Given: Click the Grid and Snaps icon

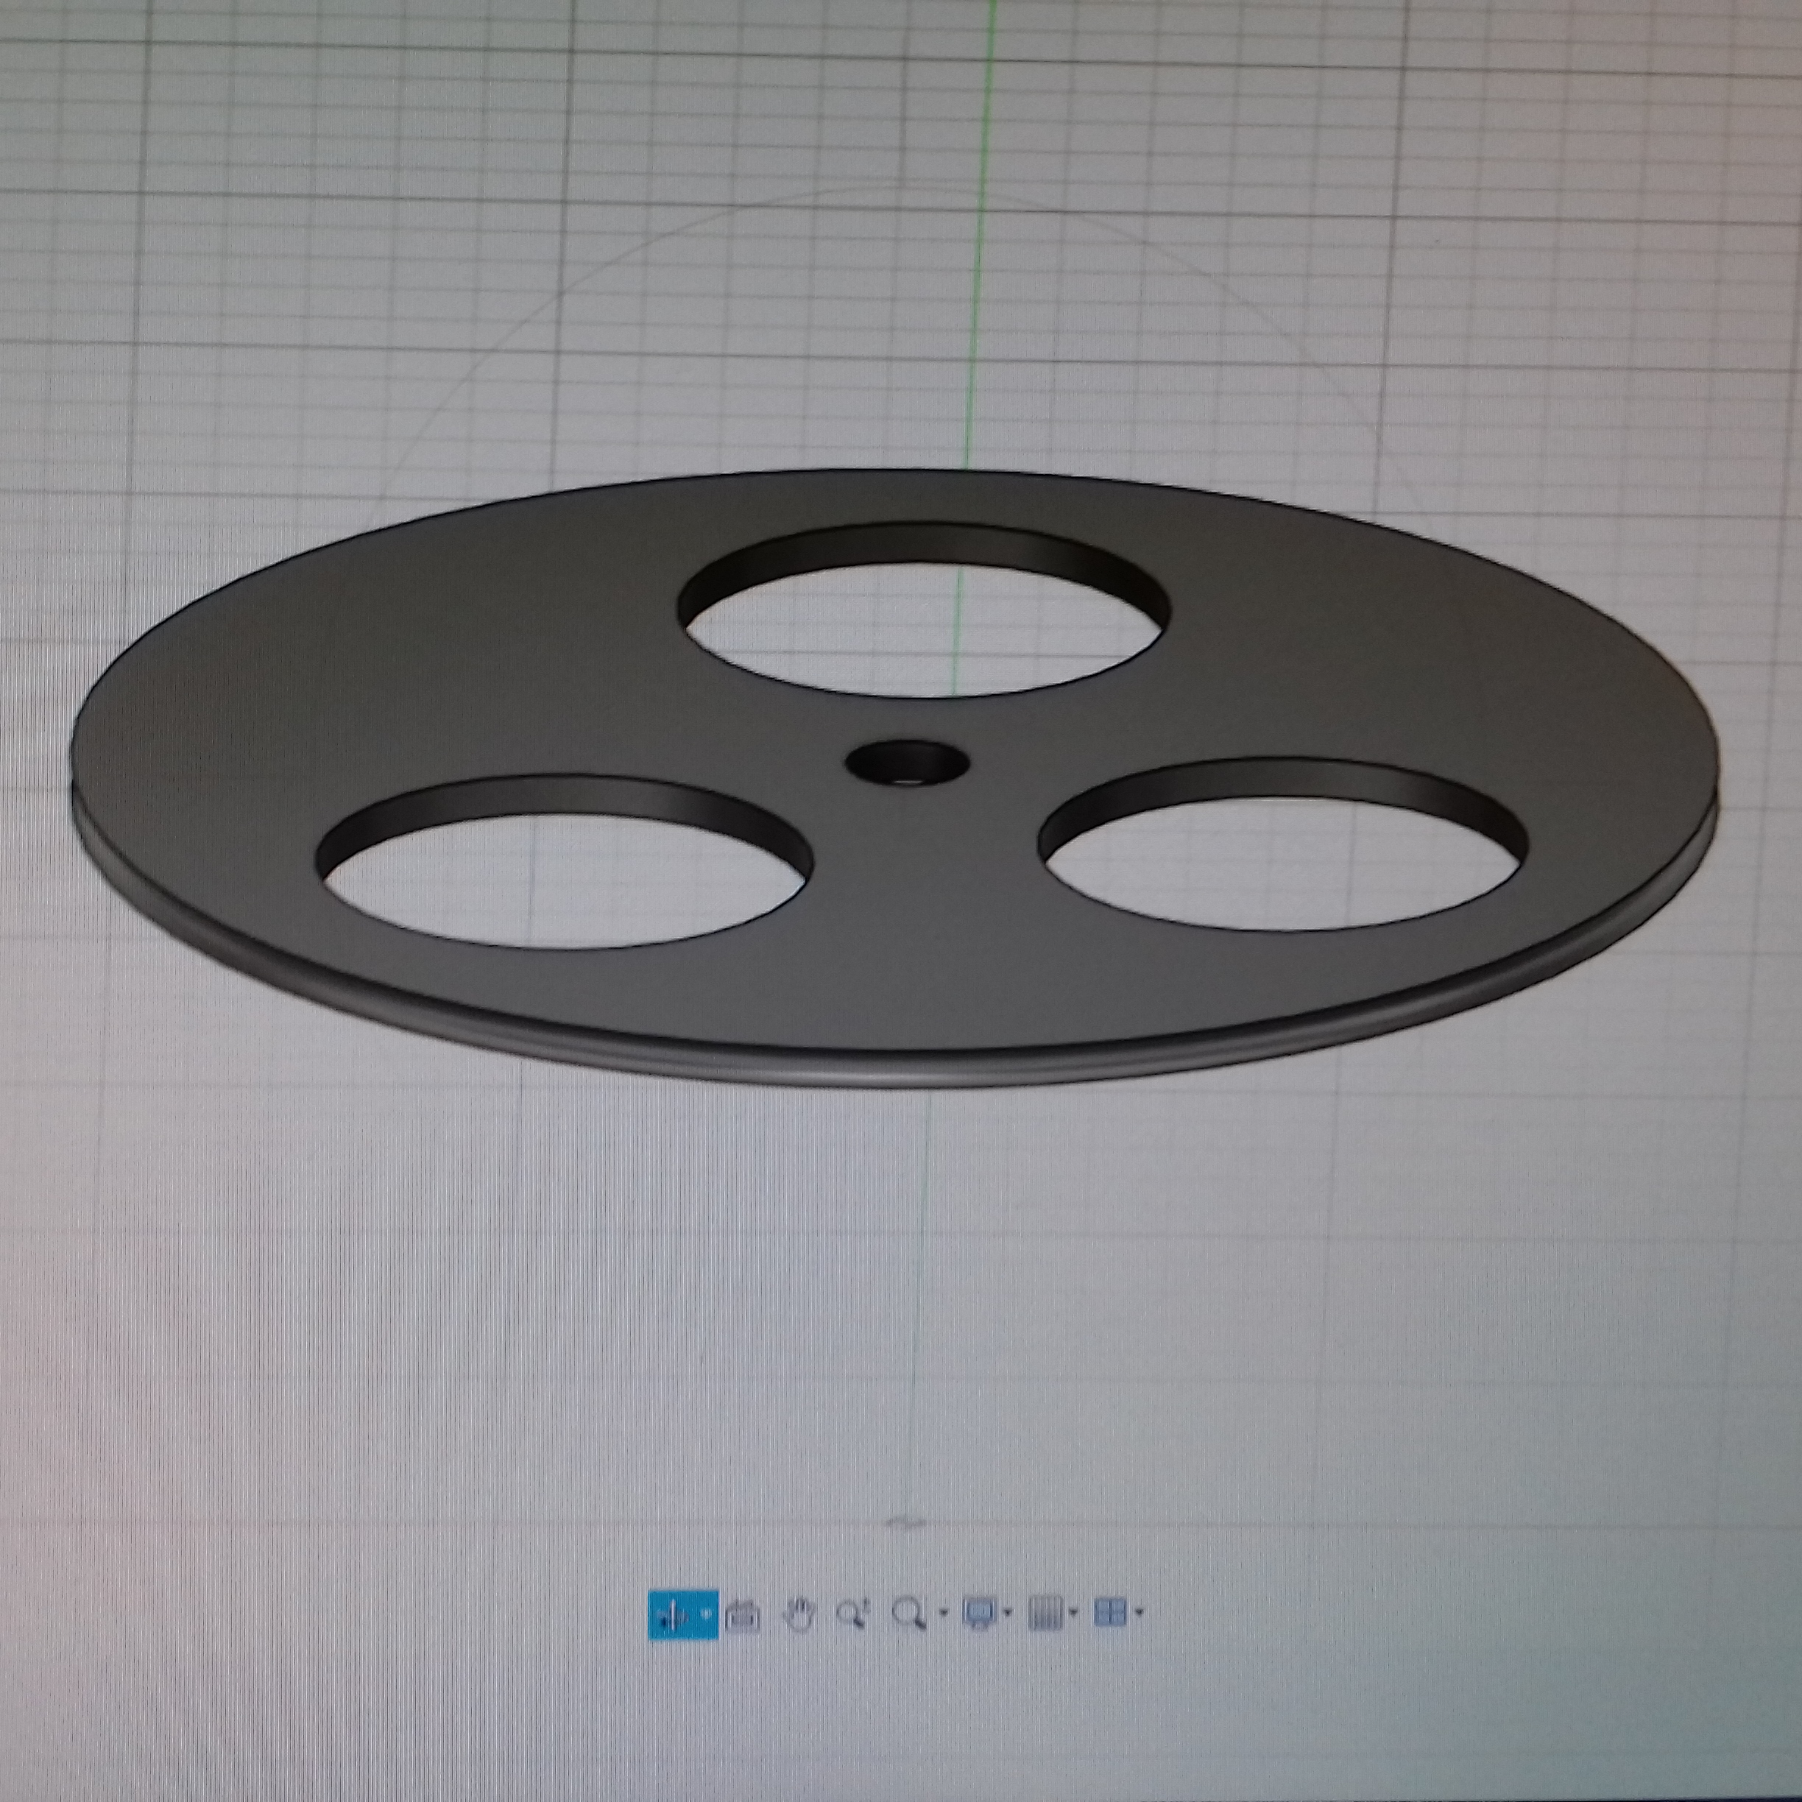Looking at the screenshot, I should [1047, 1613].
